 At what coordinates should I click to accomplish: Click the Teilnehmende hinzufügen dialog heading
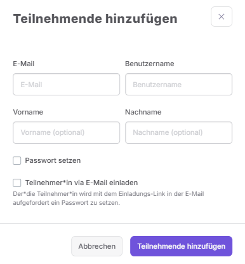95,18
